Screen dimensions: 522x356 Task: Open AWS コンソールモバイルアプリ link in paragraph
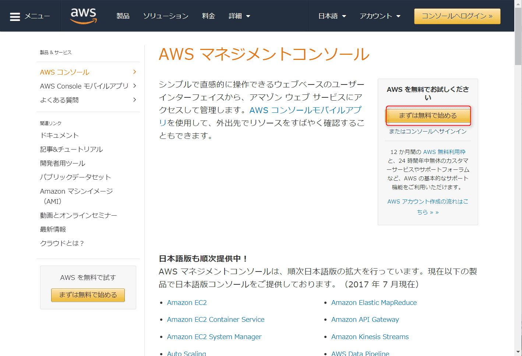(x=260, y=116)
